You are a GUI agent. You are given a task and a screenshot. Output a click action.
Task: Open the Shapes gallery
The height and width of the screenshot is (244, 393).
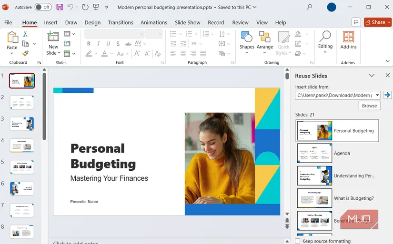(x=247, y=42)
